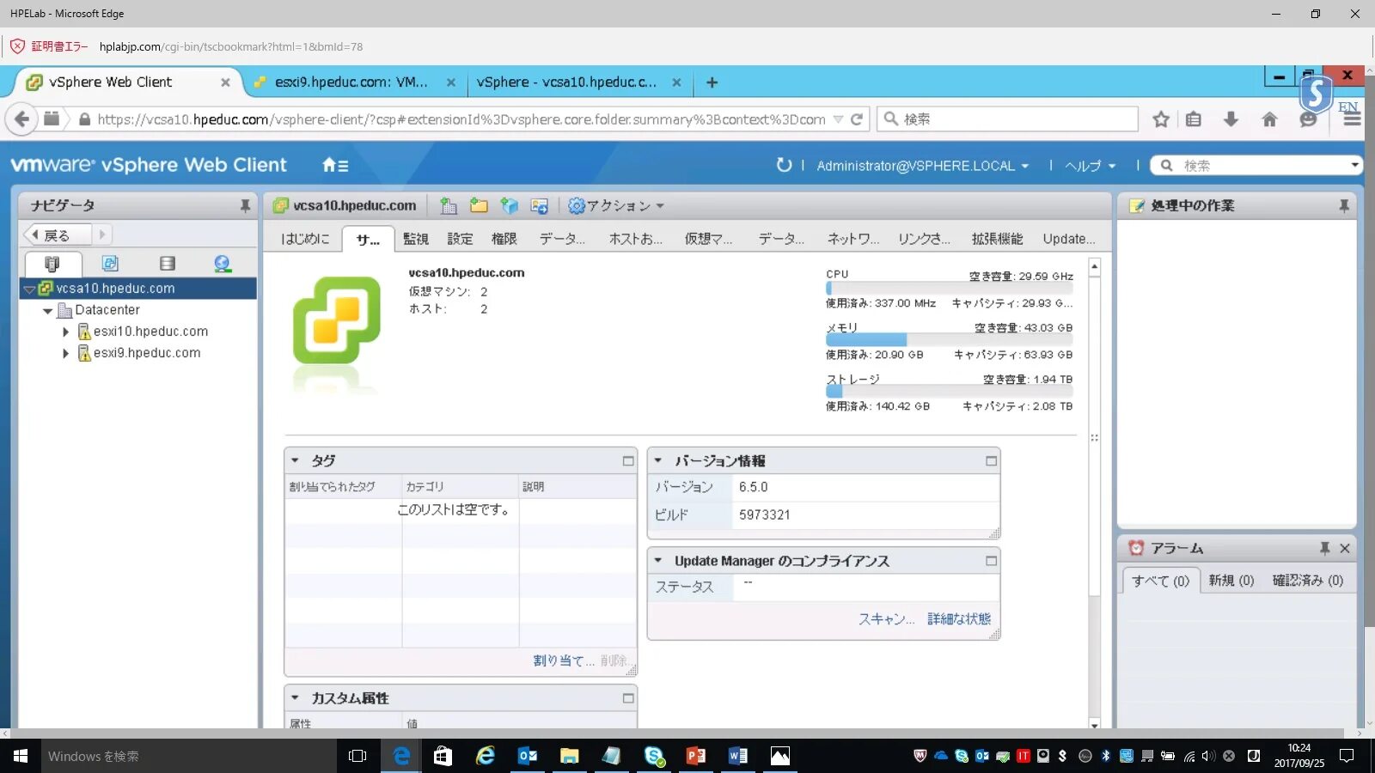
Task: Click the 割り当て... link in タグ
Action: [x=564, y=660]
